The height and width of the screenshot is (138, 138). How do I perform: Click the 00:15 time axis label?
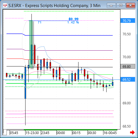pos(77,133)
